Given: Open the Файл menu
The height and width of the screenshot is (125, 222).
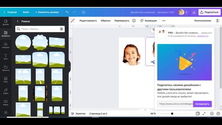Looking at the screenshot, I should point(26,12).
